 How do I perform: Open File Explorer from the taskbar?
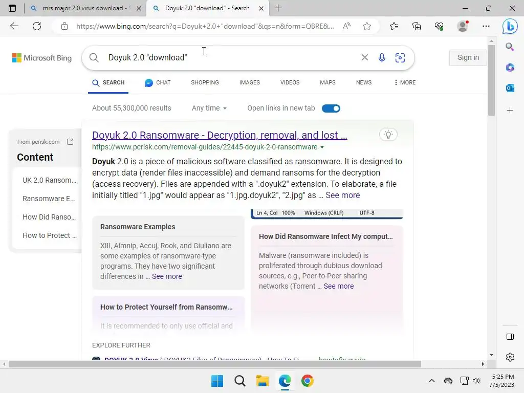point(263,381)
